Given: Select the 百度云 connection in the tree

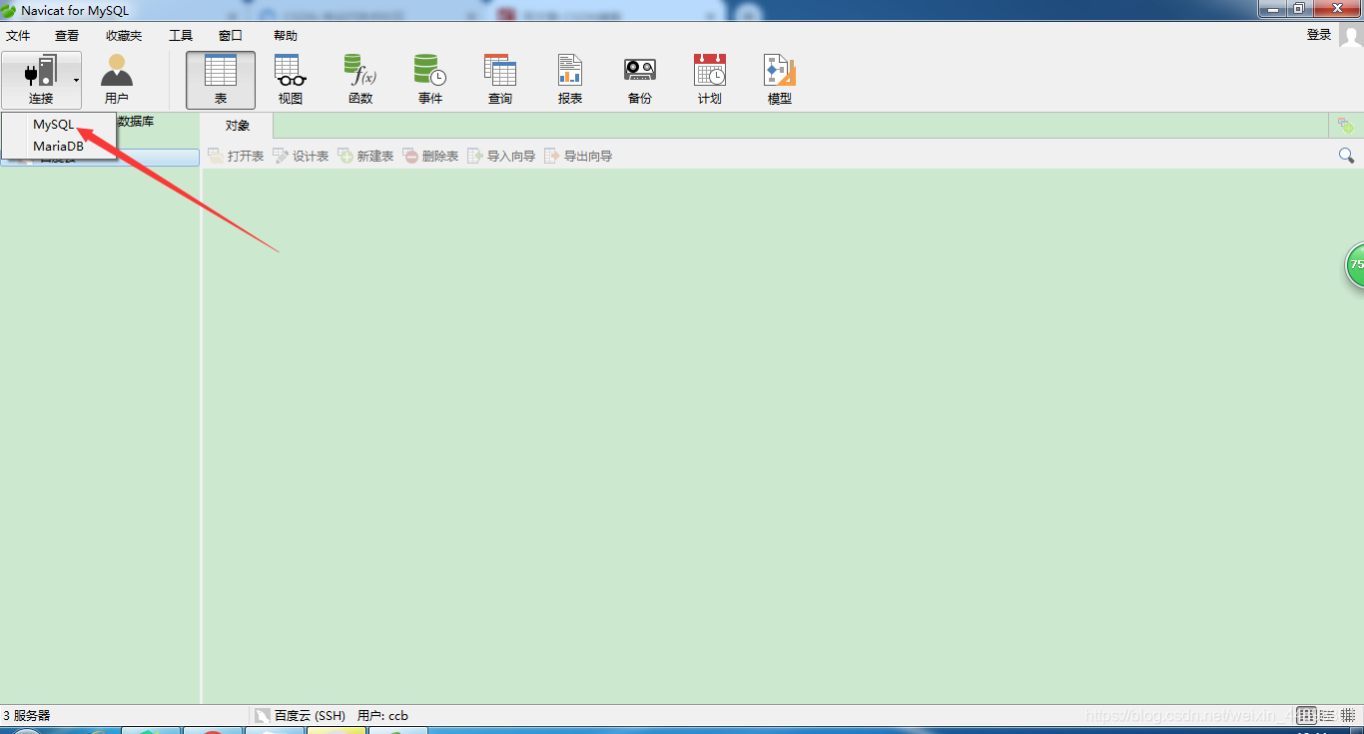Looking at the screenshot, I should click(x=100, y=158).
